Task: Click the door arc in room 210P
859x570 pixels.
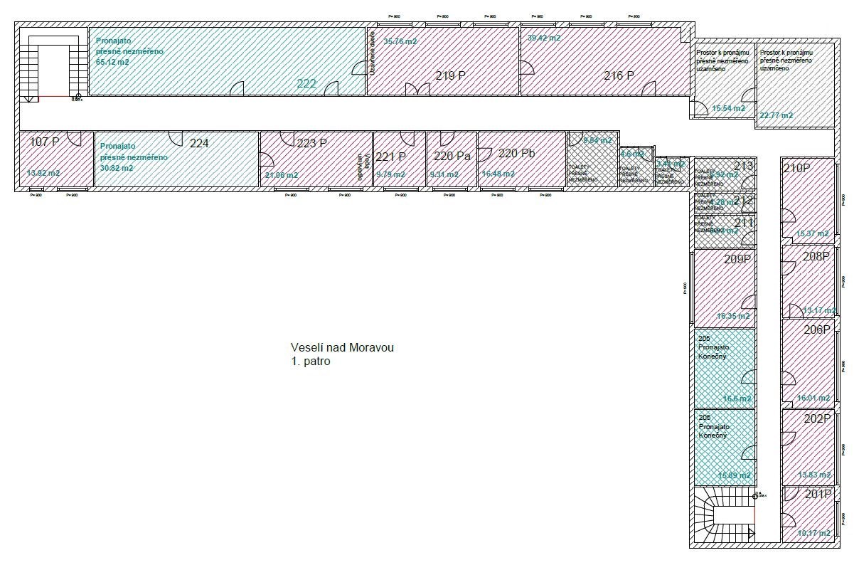Action: pos(787,218)
